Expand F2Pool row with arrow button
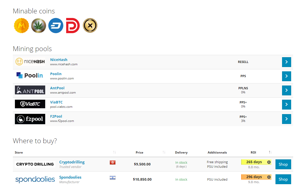302x191 pixels. tap(286, 119)
